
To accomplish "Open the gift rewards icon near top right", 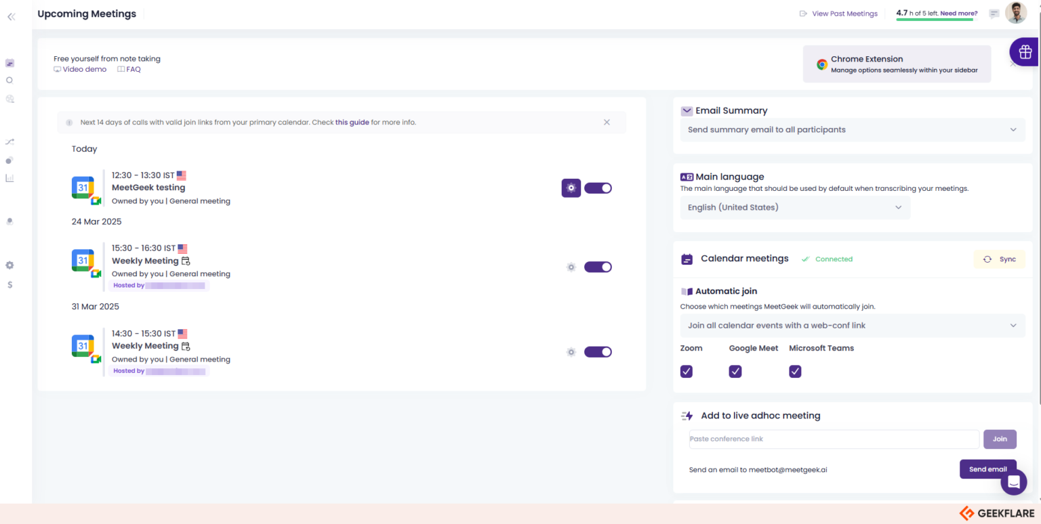I will (x=1025, y=51).
